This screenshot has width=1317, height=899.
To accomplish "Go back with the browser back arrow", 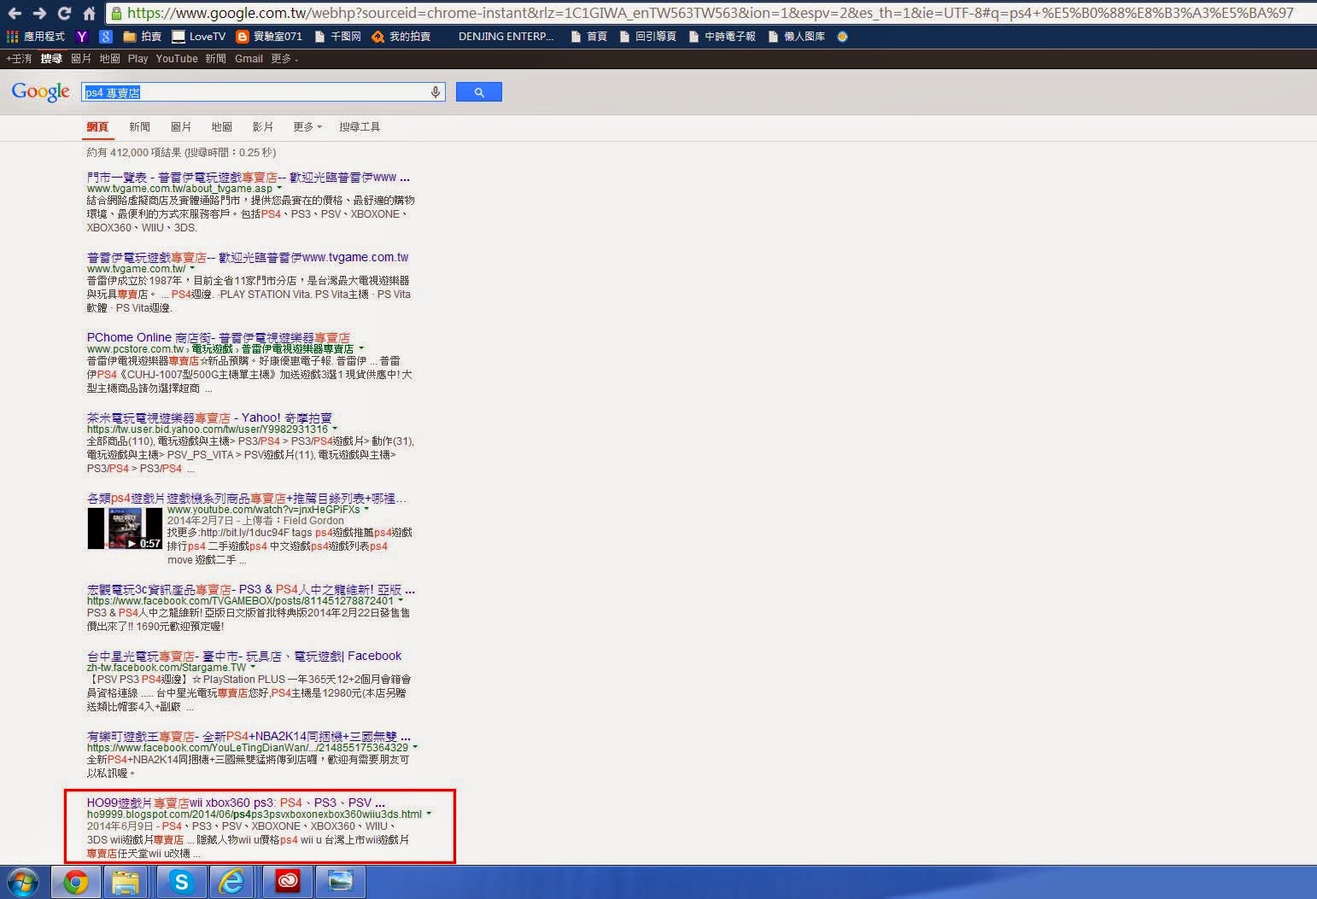I will click(15, 13).
